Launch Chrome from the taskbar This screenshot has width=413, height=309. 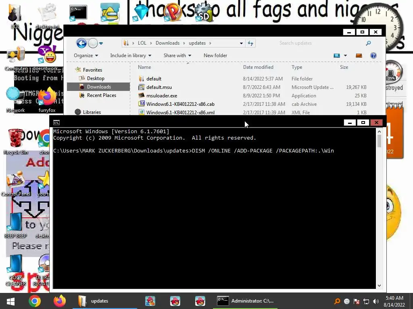tap(35, 301)
